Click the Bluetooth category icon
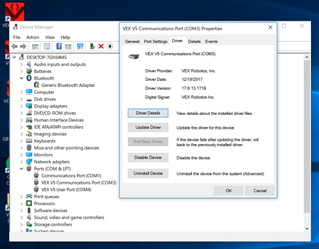Screen dimensions: 319x249 coord(29,78)
